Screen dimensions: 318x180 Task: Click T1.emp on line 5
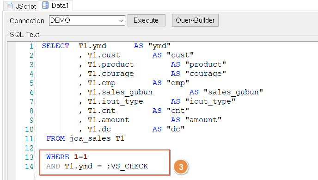pyautogui.click(x=102, y=83)
